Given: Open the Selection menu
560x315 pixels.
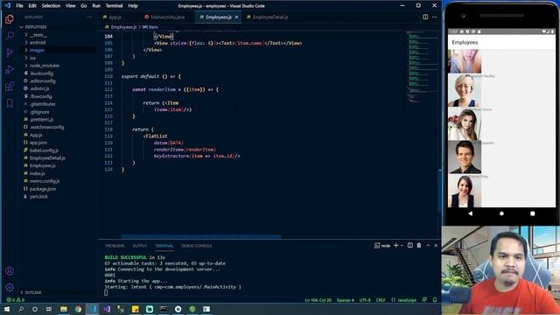Looking at the screenshot, I should (x=51, y=6).
